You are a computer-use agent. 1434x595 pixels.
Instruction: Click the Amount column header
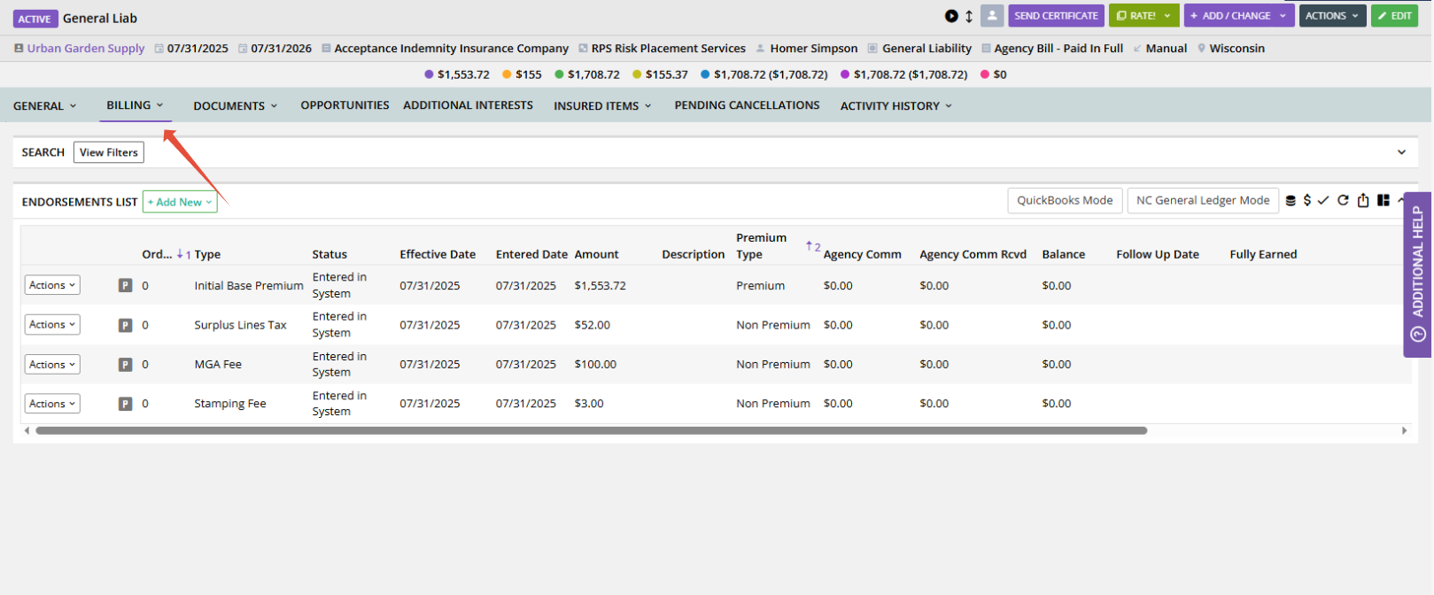click(x=596, y=254)
